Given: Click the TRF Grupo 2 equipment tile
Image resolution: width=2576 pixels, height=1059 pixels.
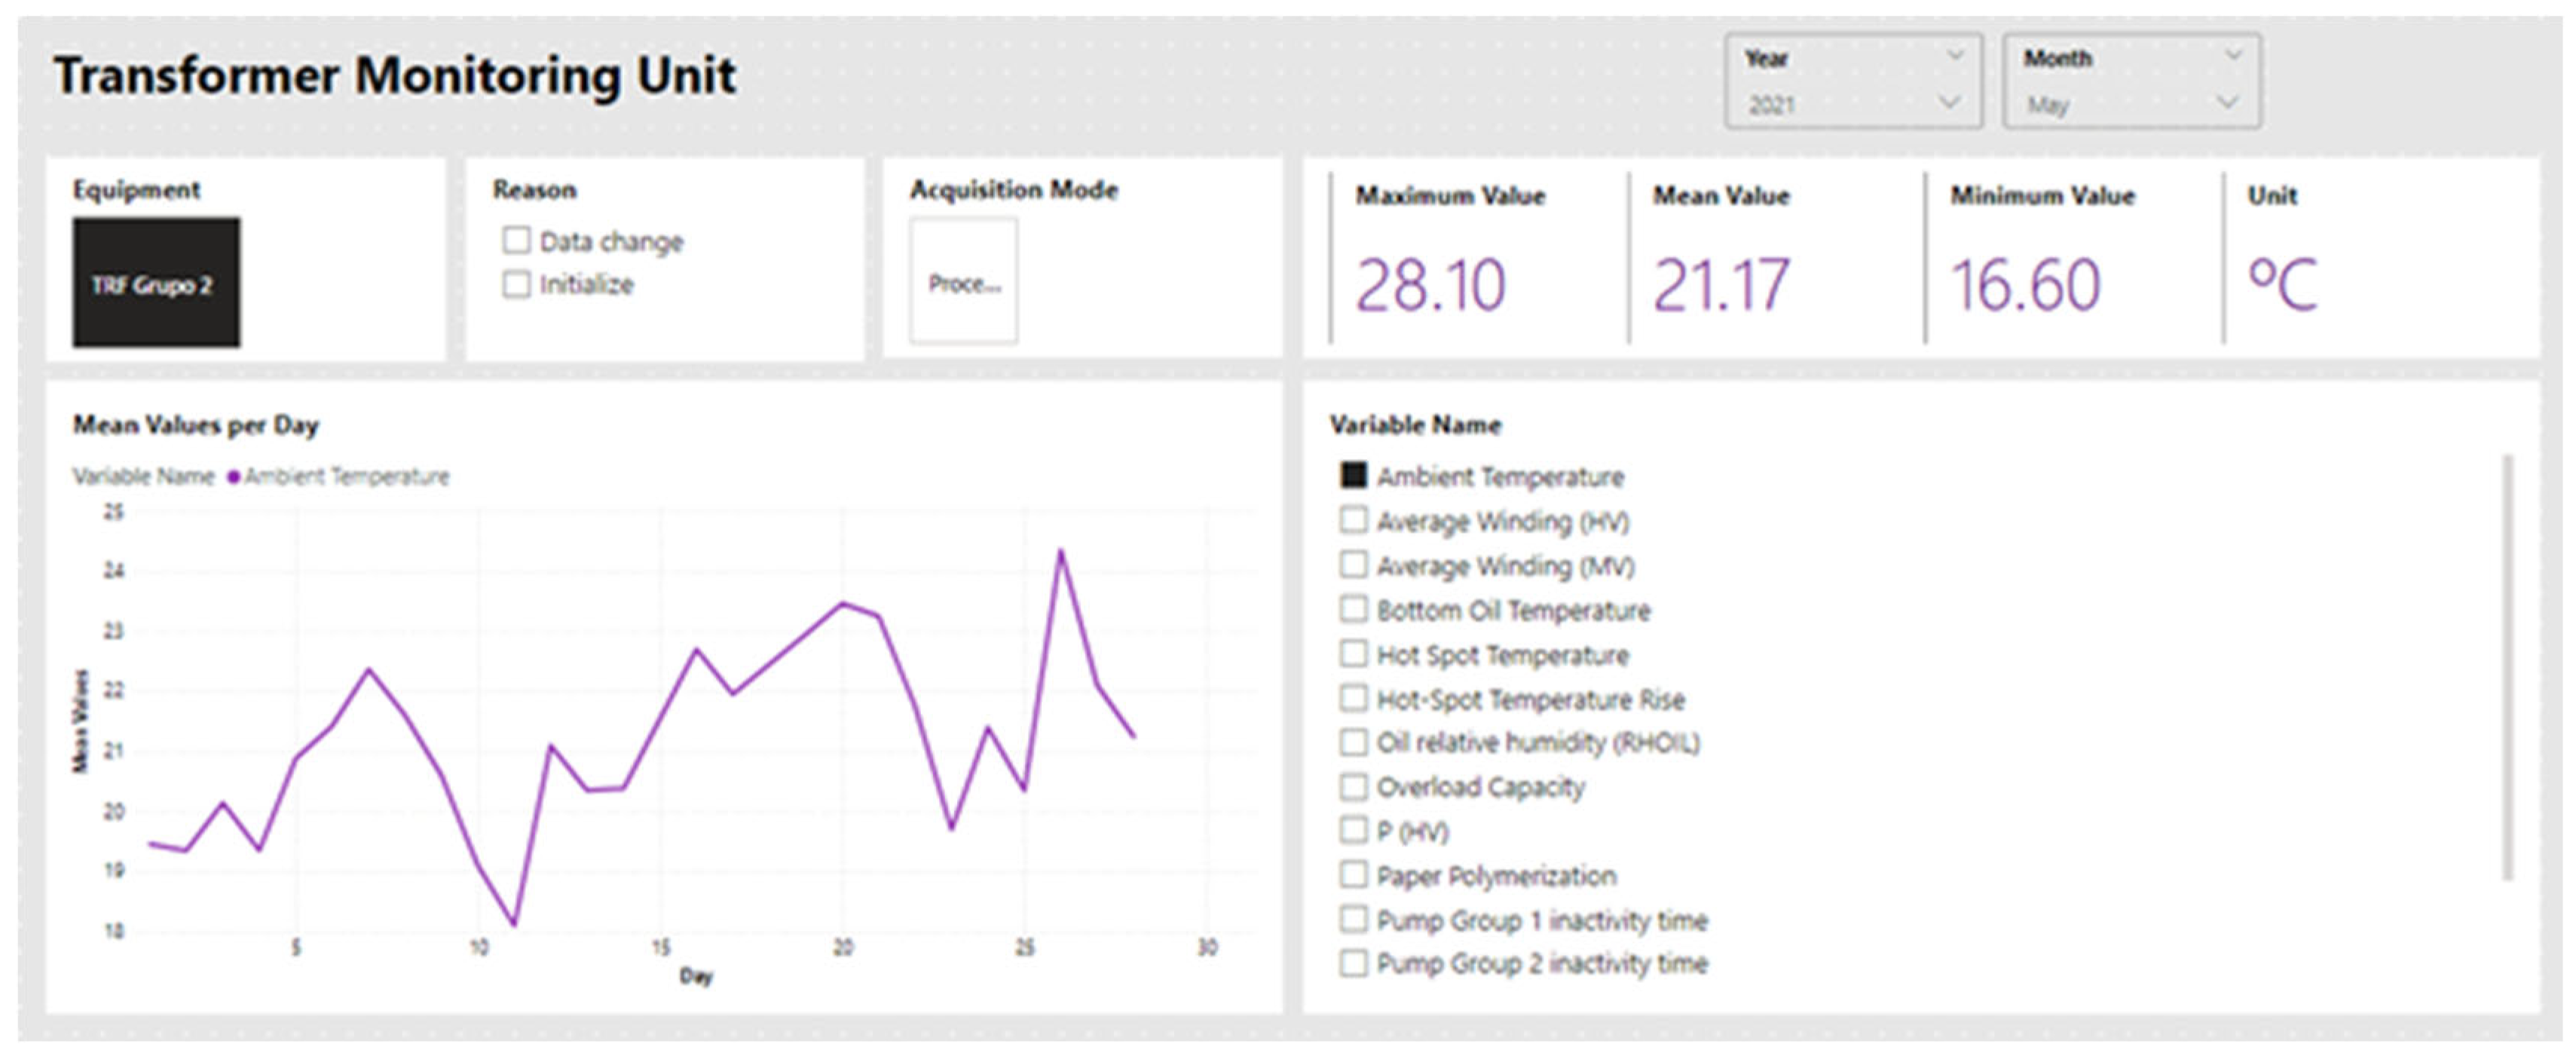Looking at the screenshot, I should [x=156, y=283].
